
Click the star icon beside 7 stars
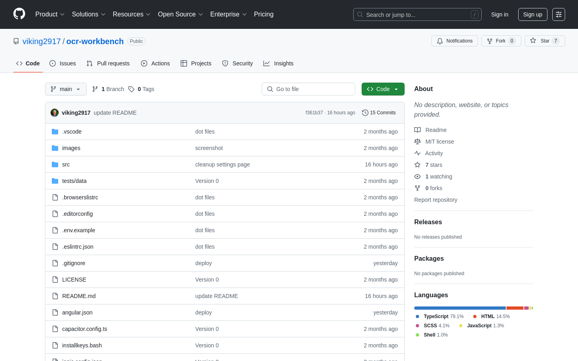tap(417, 165)
